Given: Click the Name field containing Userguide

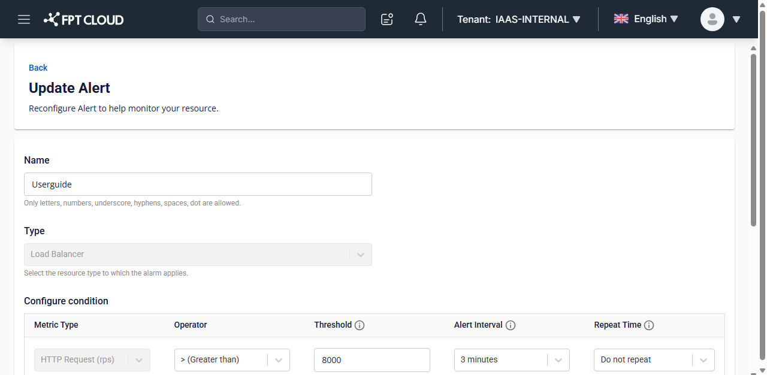Looking at the screenshot, I should pos(198,185).
